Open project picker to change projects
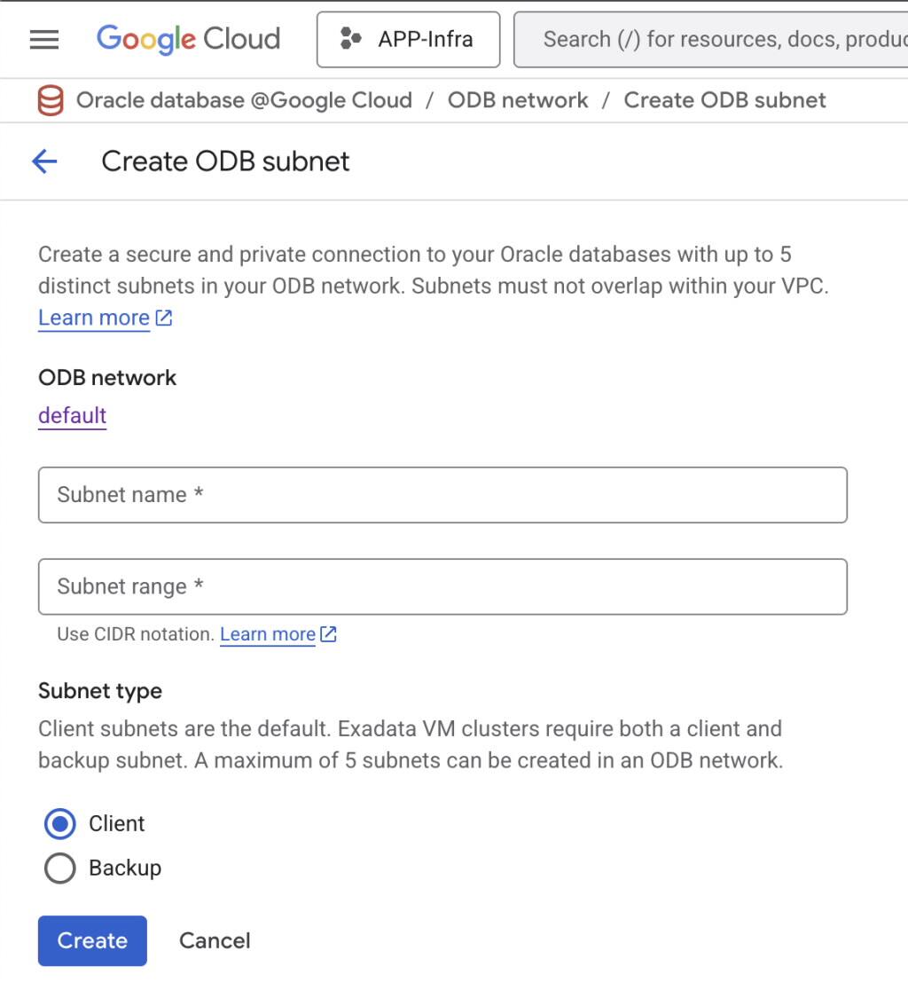908x990 pixels. [408, 38]
